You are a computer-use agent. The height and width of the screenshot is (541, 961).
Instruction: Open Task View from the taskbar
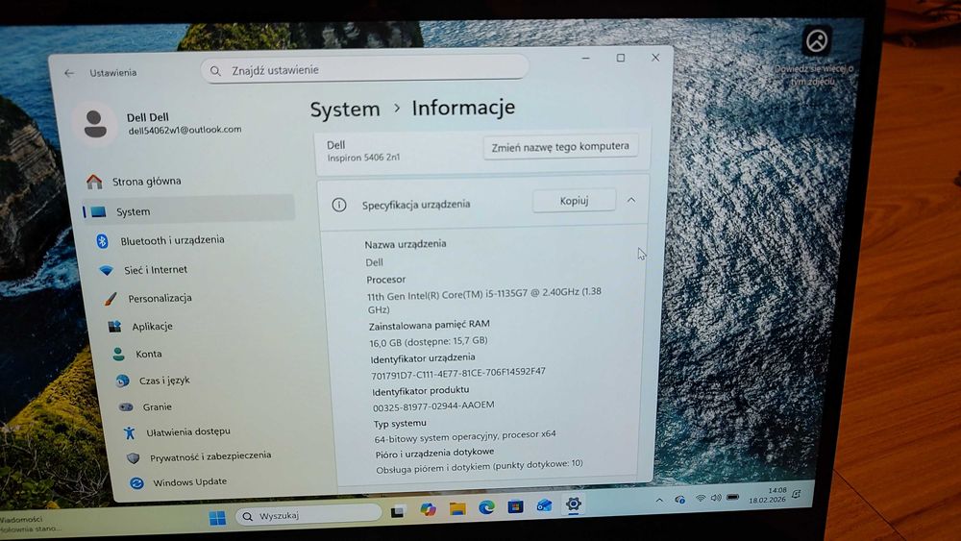pyautogui.click(x=398, y=510)
